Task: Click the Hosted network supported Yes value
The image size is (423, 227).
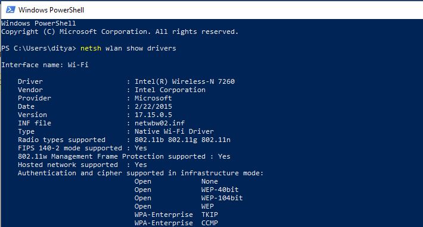Action: click(x=141, y=165)
